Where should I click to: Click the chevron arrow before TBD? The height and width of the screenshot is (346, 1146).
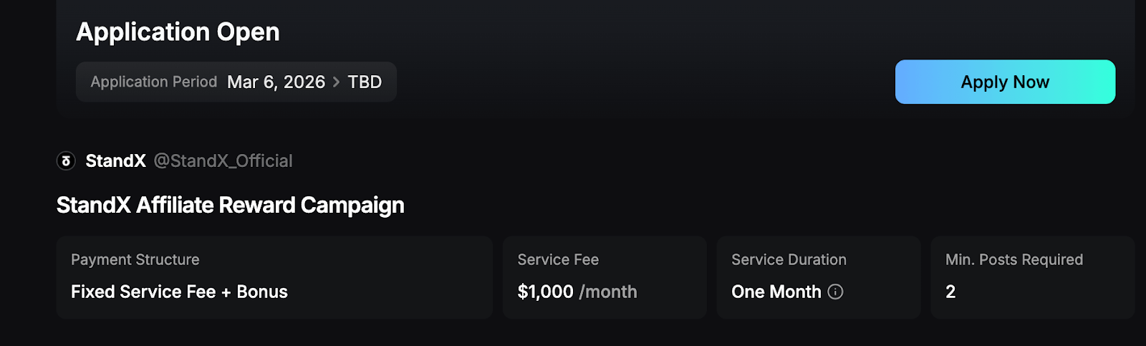[x=336, y=82]
